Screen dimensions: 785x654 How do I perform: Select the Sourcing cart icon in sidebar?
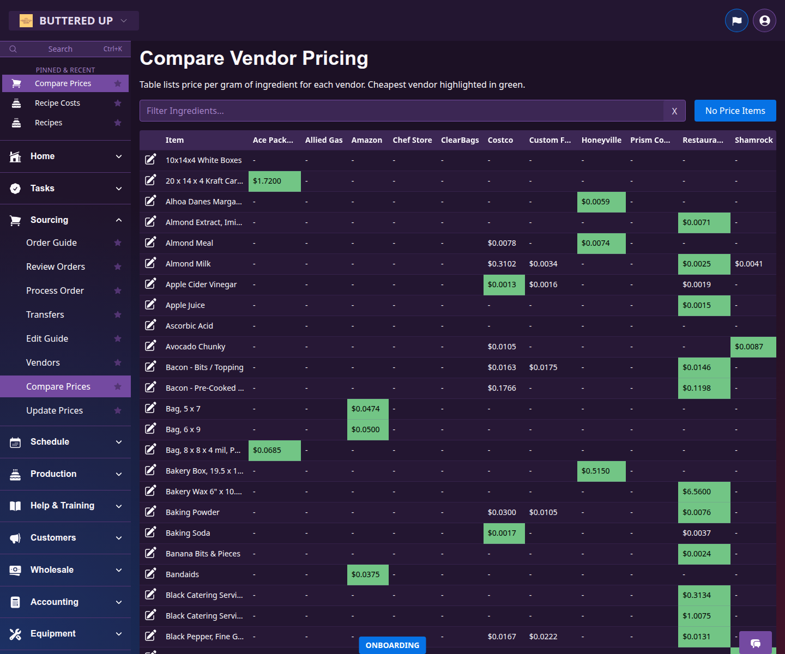point(15,220)
